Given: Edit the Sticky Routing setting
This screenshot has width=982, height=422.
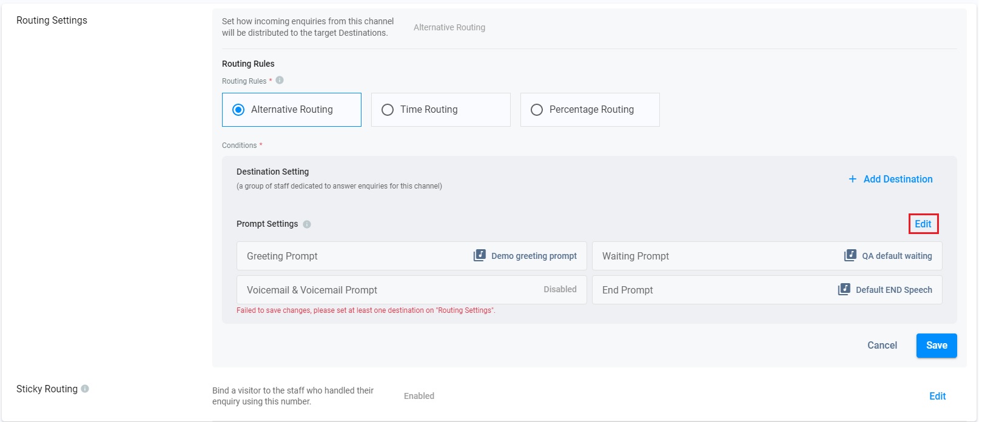Looking at the screenshot, I should (x=937, y=396).
